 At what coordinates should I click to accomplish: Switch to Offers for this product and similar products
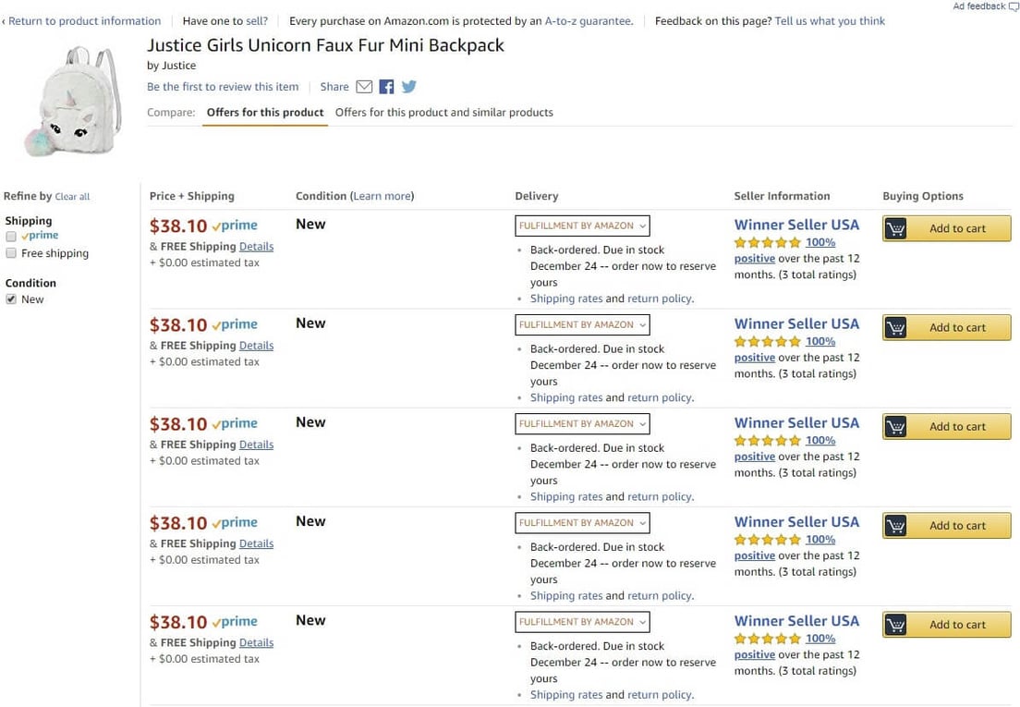coord(445,112)
